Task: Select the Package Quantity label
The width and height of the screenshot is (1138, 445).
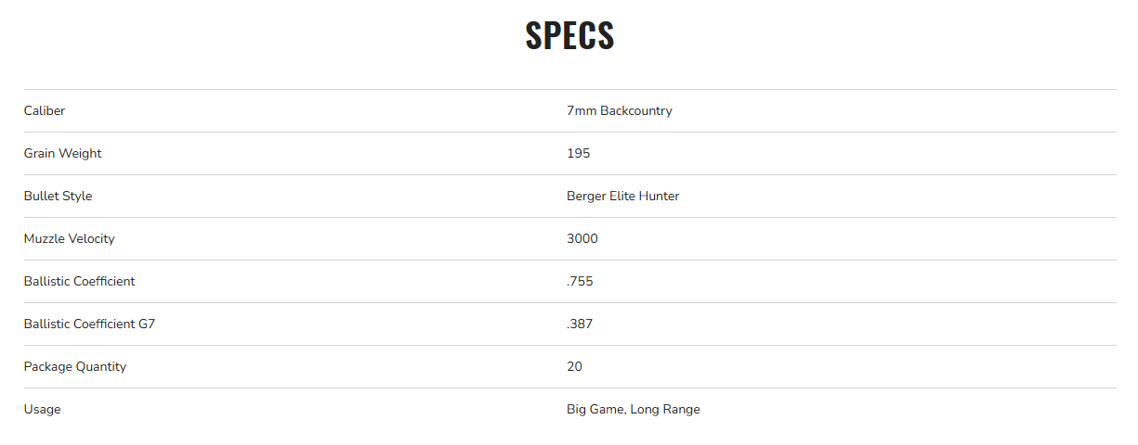Action: [x=74, y=367]
